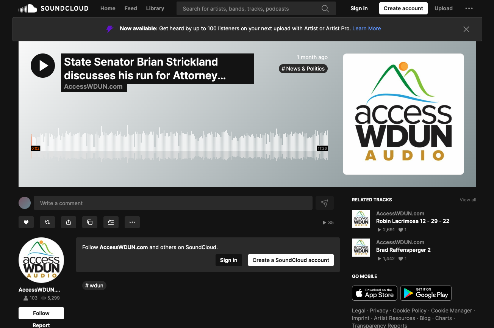Open the Legal footer link
Screen dimensions: 494x328
359,311
